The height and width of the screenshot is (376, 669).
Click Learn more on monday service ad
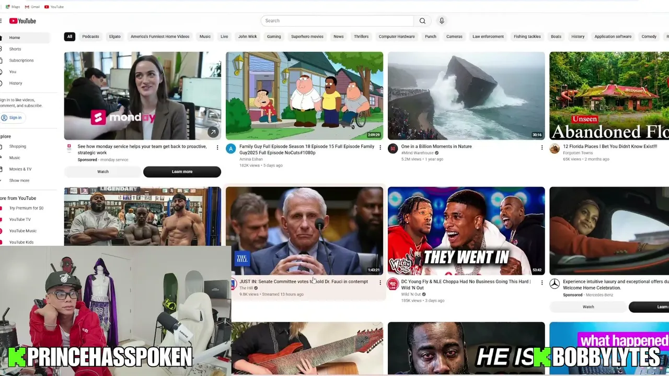coord(182,172)
